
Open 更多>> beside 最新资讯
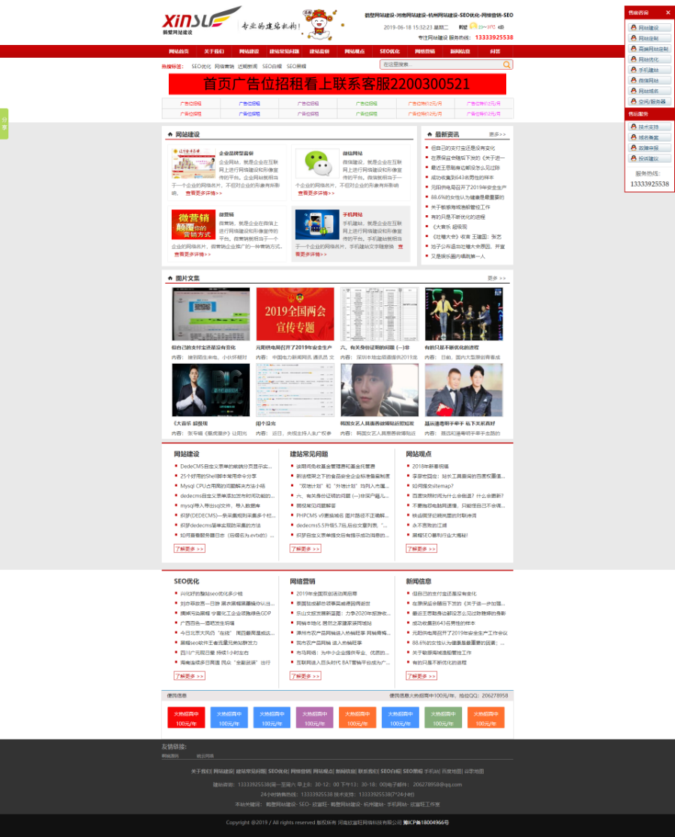[497, 134]
